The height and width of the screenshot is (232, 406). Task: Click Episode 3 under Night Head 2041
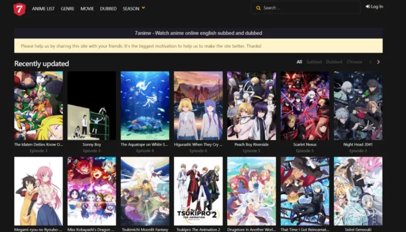pos(358,151)
